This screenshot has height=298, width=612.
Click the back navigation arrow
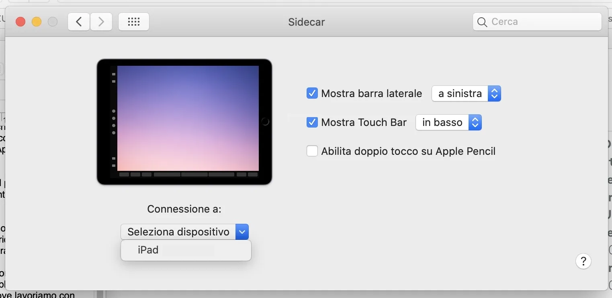tap(78, 22)
